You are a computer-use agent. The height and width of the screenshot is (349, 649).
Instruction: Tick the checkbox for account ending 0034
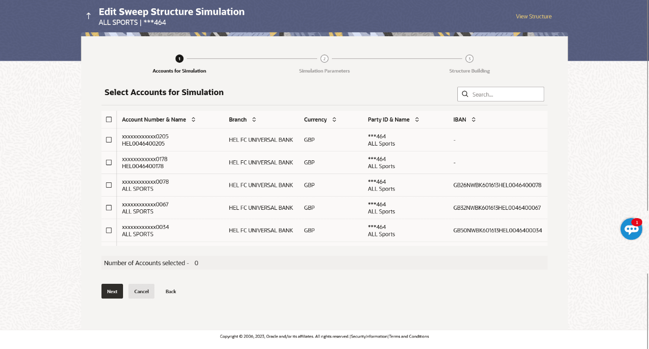coord(109,230)
